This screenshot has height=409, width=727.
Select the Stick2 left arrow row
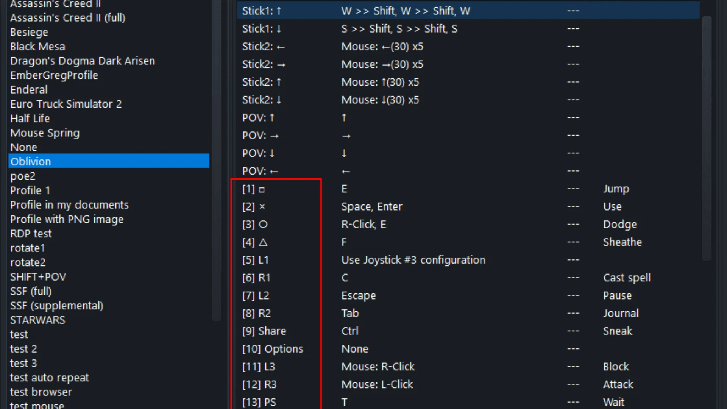pos(264,47)
